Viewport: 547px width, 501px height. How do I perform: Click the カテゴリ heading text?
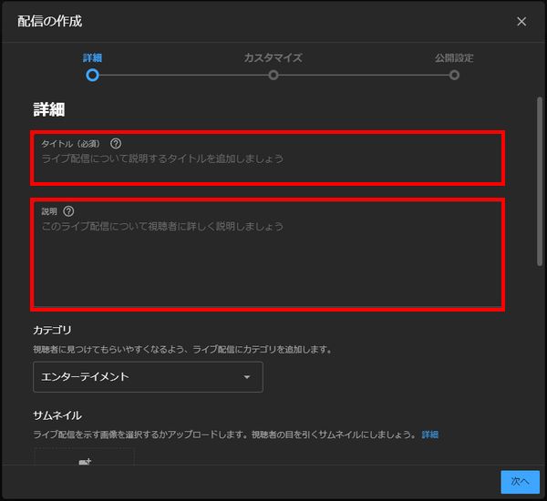(52, 330)
